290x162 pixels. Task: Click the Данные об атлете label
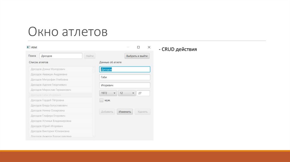[110, 62]
